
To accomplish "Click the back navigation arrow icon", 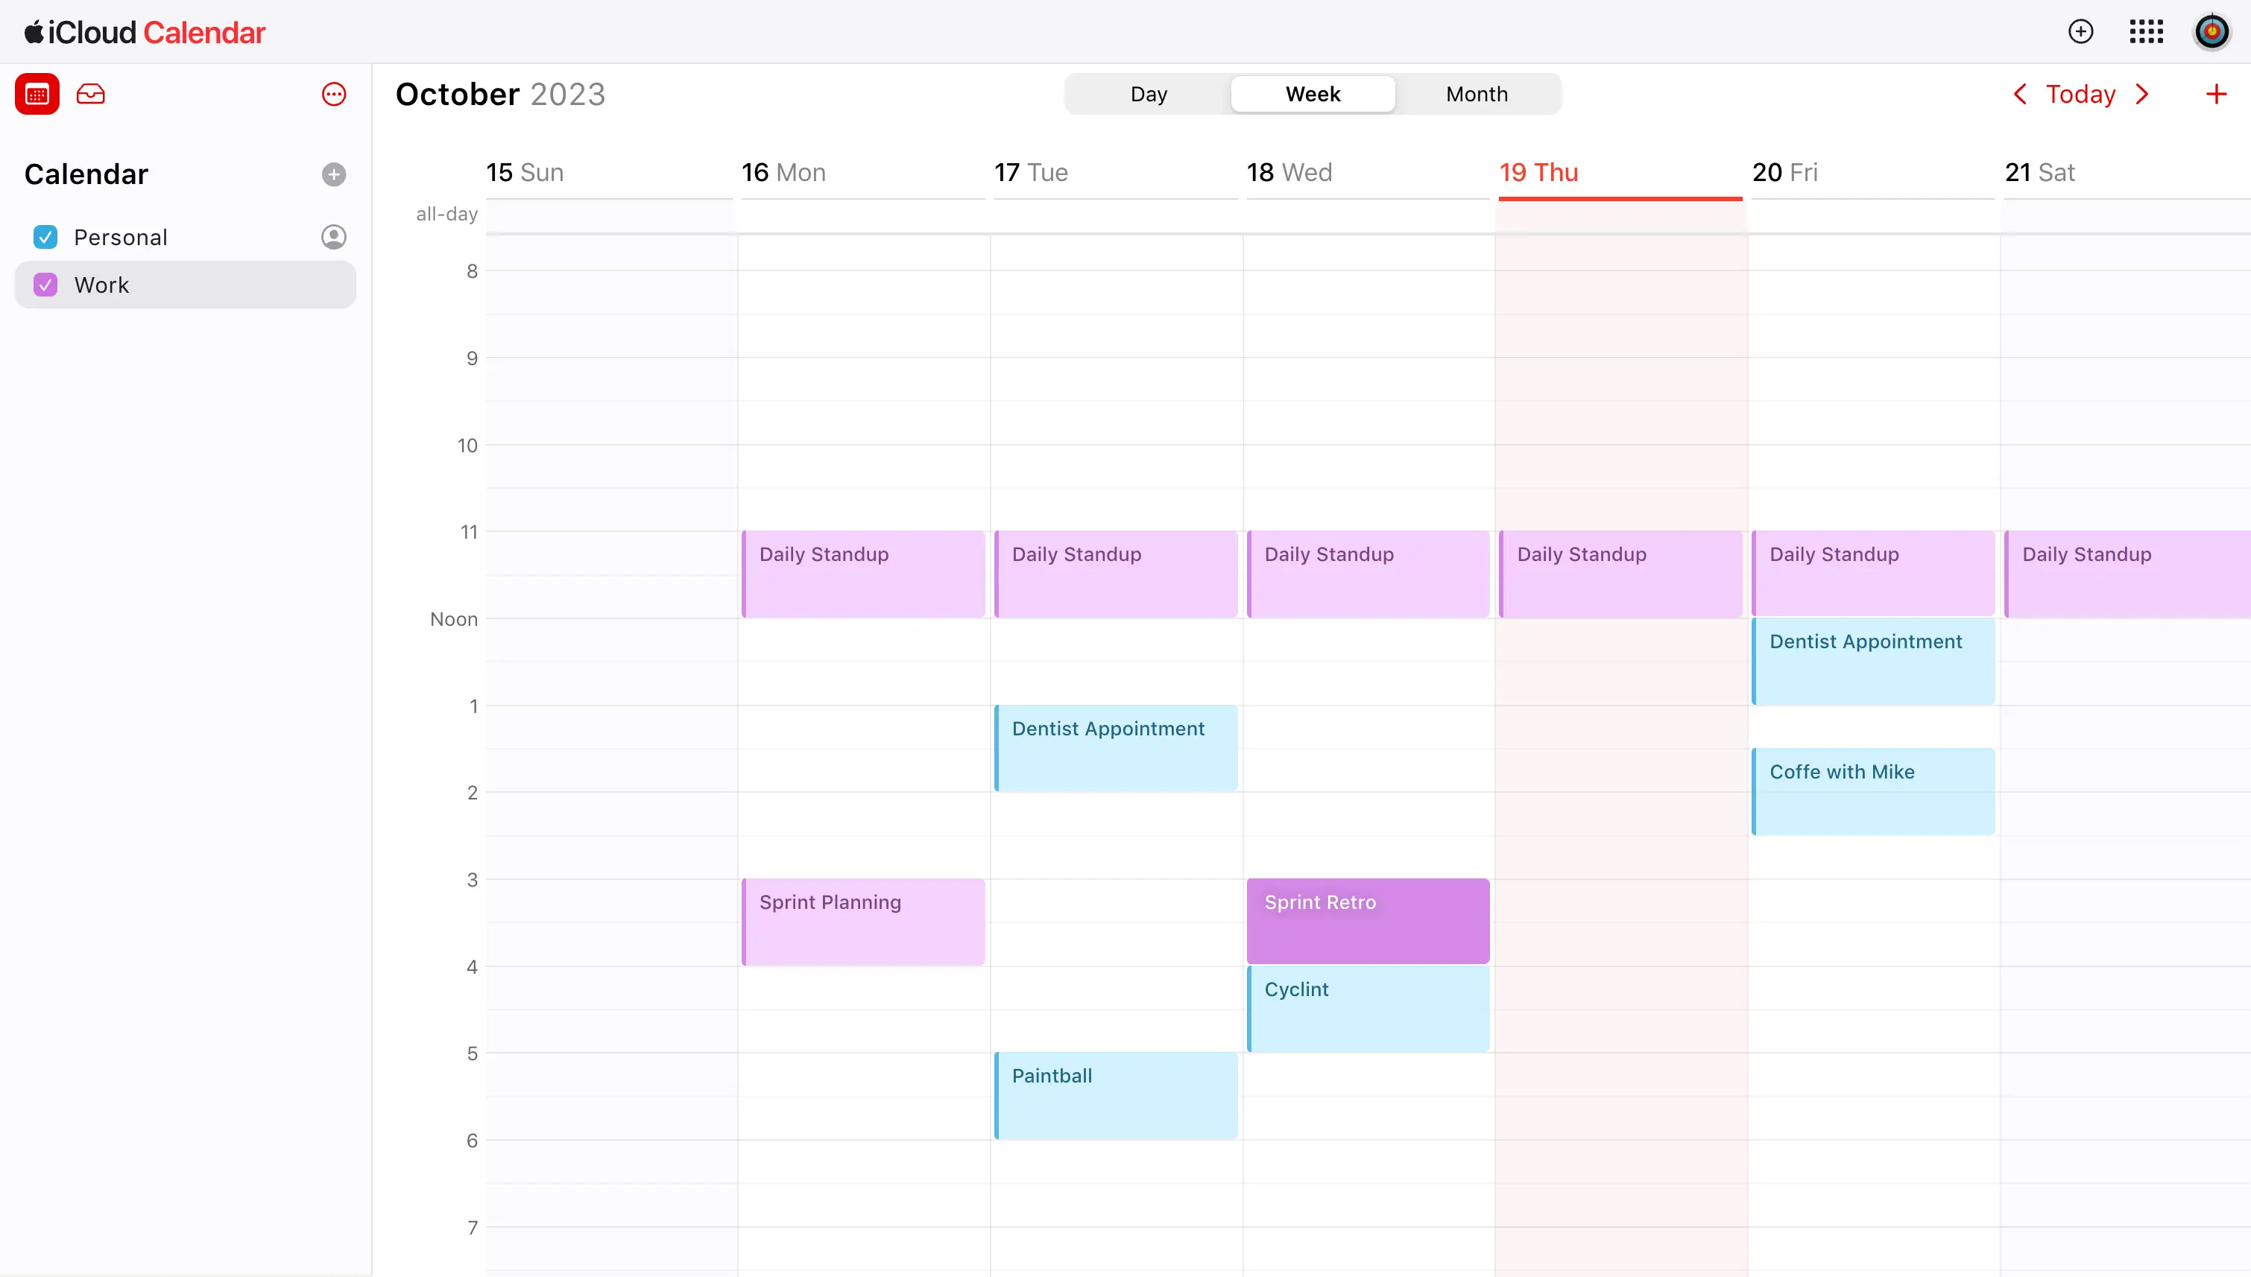I will tap(2021, 93).
